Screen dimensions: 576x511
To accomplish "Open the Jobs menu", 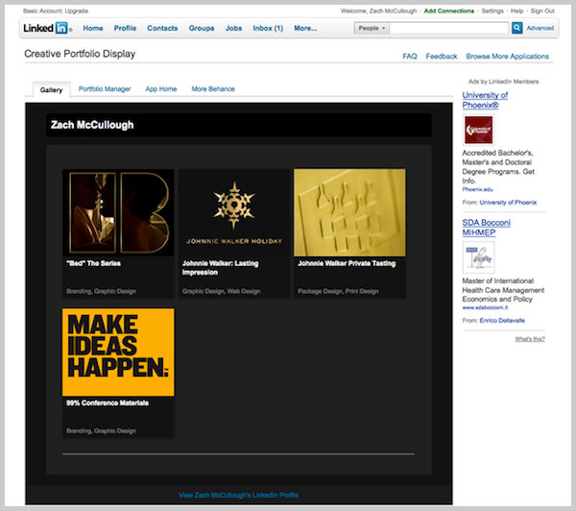I will 233,28.
